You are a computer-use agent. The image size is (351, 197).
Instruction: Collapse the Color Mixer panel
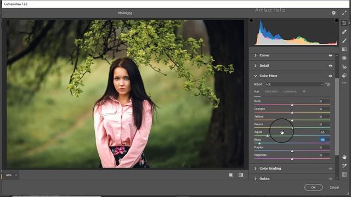coord(256,76)
